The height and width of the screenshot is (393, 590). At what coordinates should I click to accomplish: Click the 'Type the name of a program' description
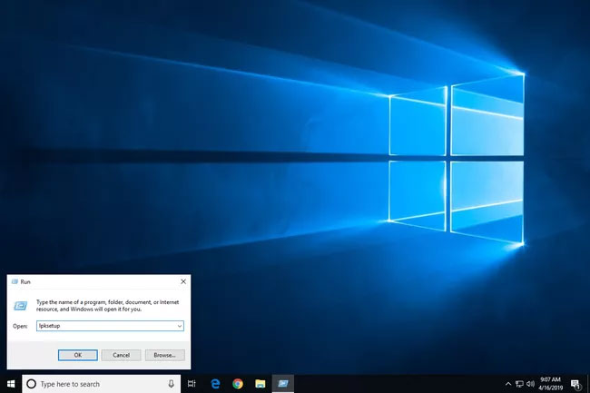tap(108, 305)
